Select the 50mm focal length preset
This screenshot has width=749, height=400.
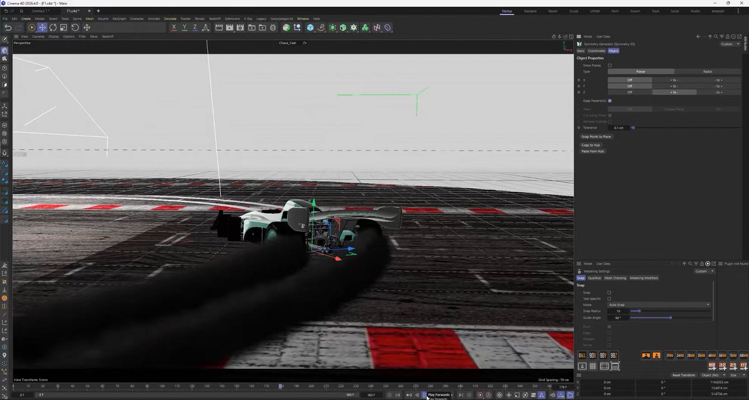tap(722, 355)
